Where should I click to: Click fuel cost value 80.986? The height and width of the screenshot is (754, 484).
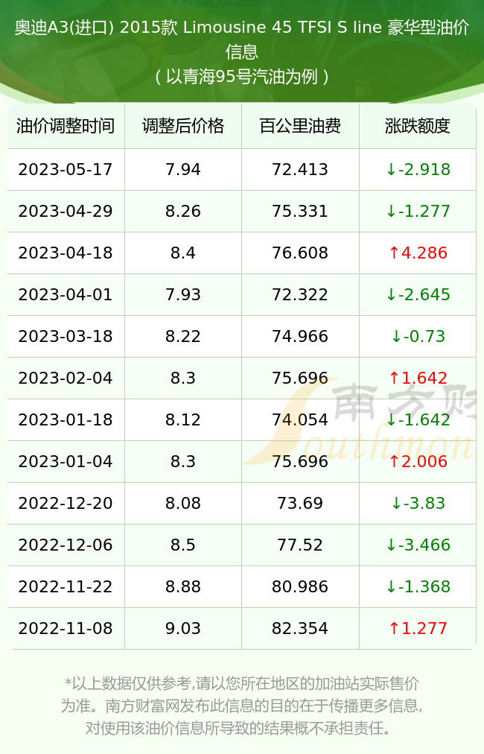pos(300,586)
